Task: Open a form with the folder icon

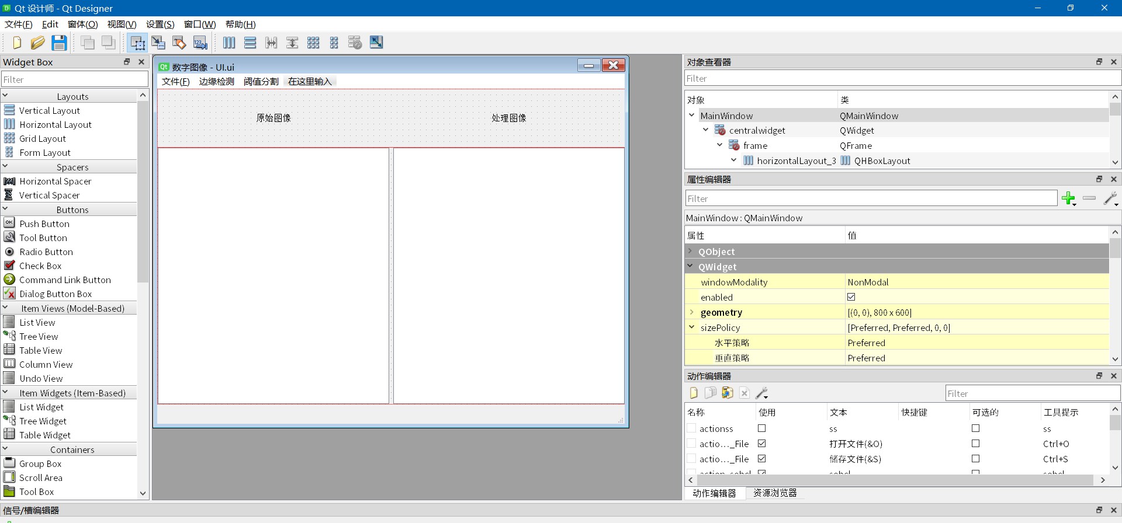Action: [x=38, y=43]
